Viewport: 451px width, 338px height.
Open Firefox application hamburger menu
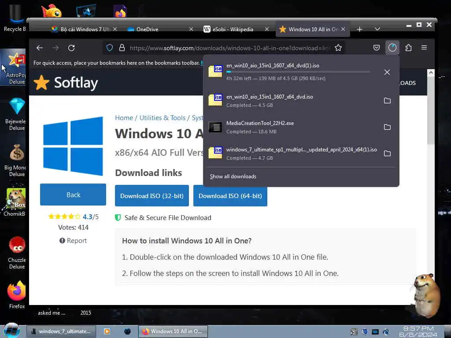424,48
